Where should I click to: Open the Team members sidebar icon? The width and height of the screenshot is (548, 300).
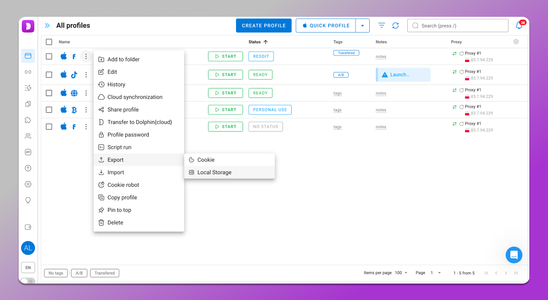(28, 136)
